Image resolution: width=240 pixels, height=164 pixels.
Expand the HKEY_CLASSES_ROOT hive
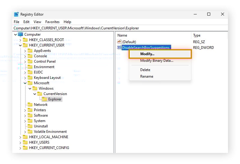20,40
